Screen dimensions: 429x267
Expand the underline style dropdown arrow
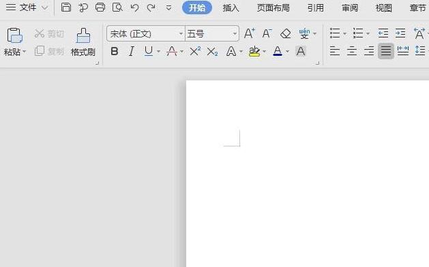158,51
